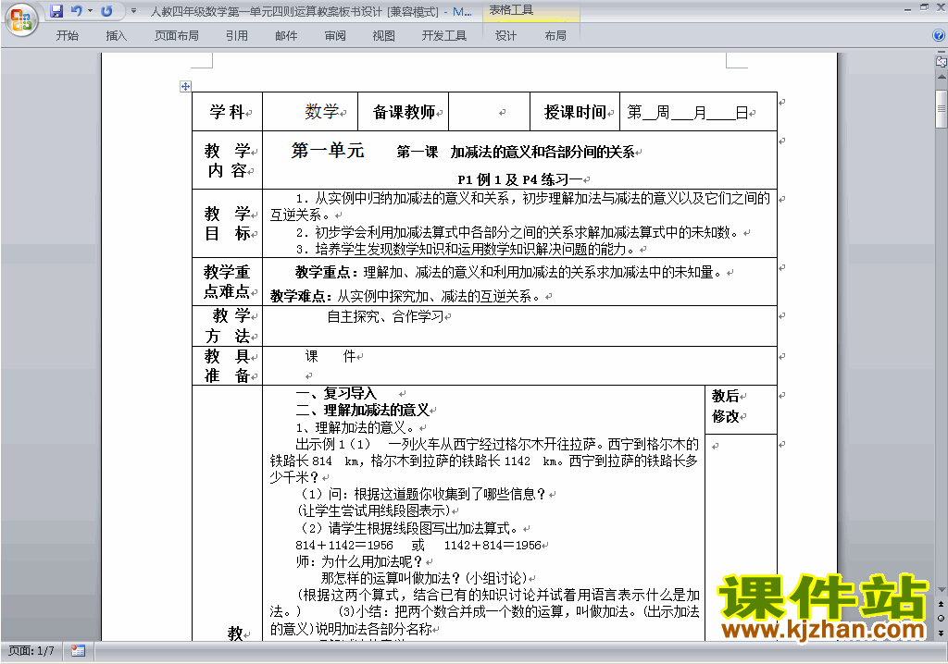
Task: Click the 备课教师 table cell
Action: point(404,112)
